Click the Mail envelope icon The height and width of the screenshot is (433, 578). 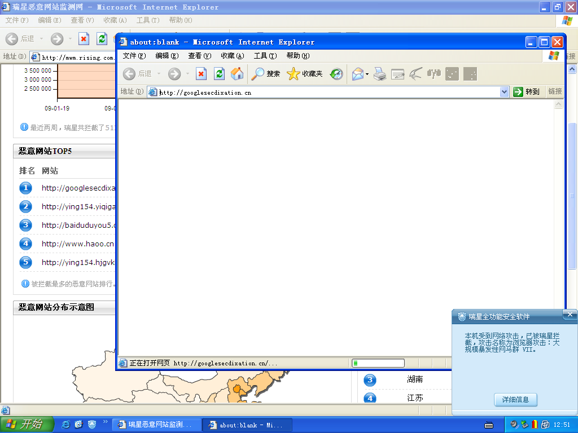pyautogui.click(x=357, y=74)
